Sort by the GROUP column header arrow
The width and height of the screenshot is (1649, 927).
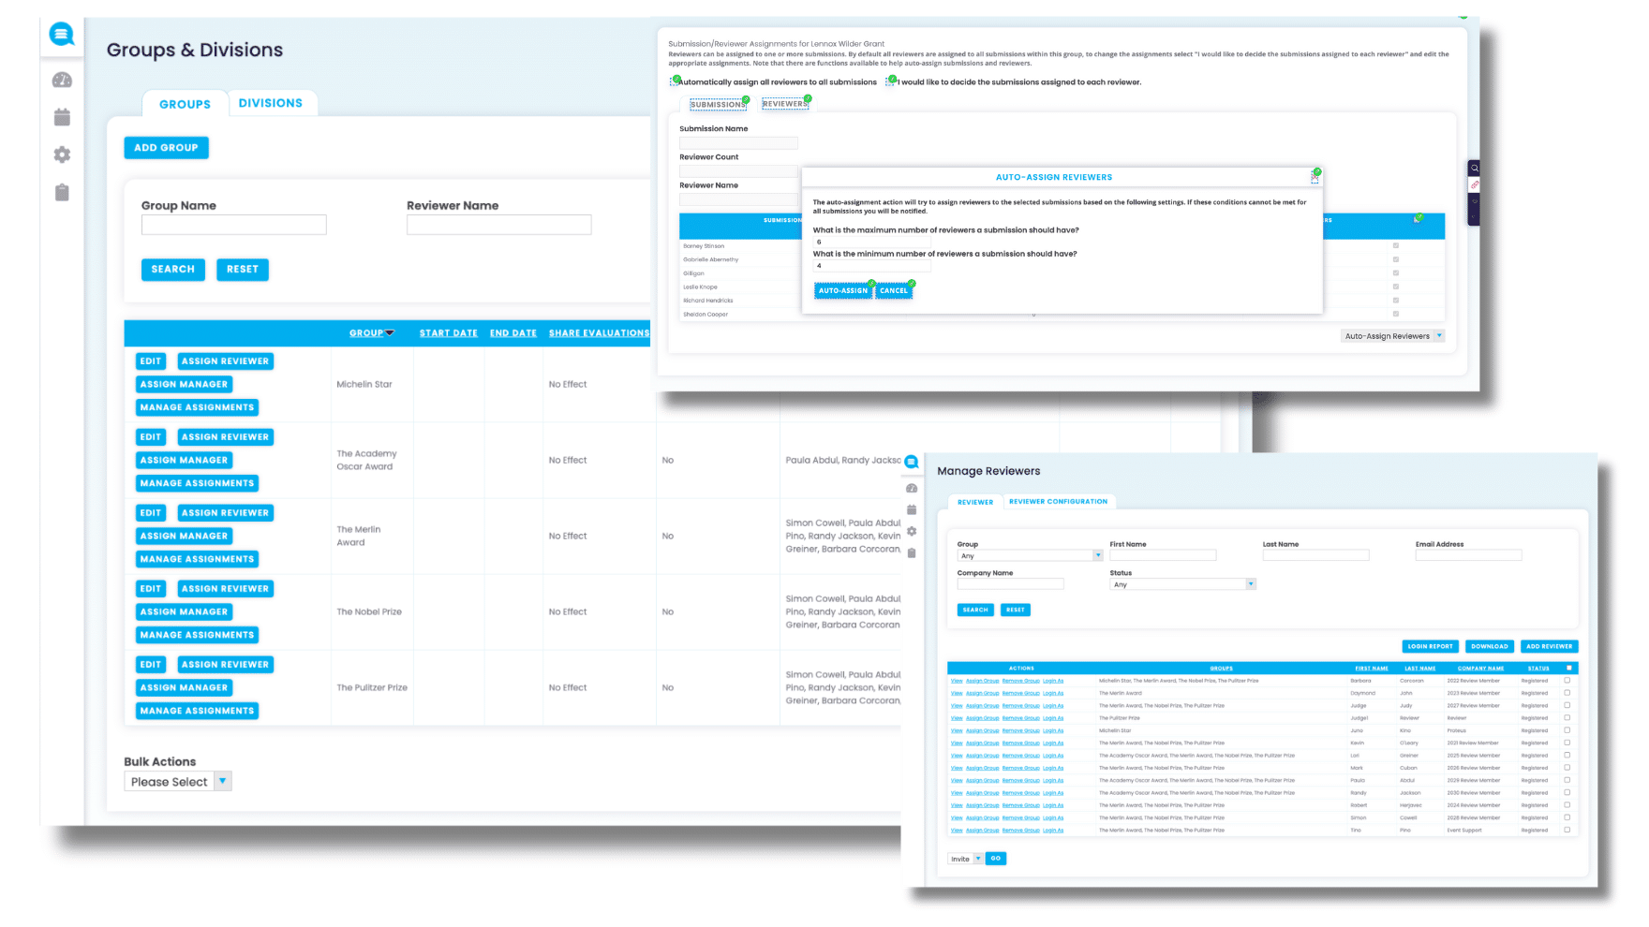pos(390,333)
